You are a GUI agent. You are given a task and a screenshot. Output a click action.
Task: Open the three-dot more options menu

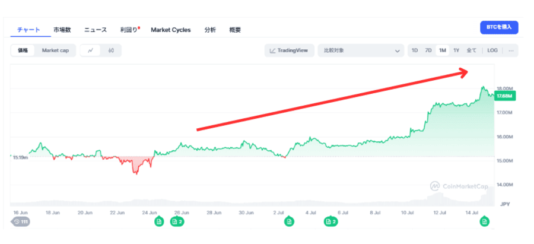[x=511, y=50]
